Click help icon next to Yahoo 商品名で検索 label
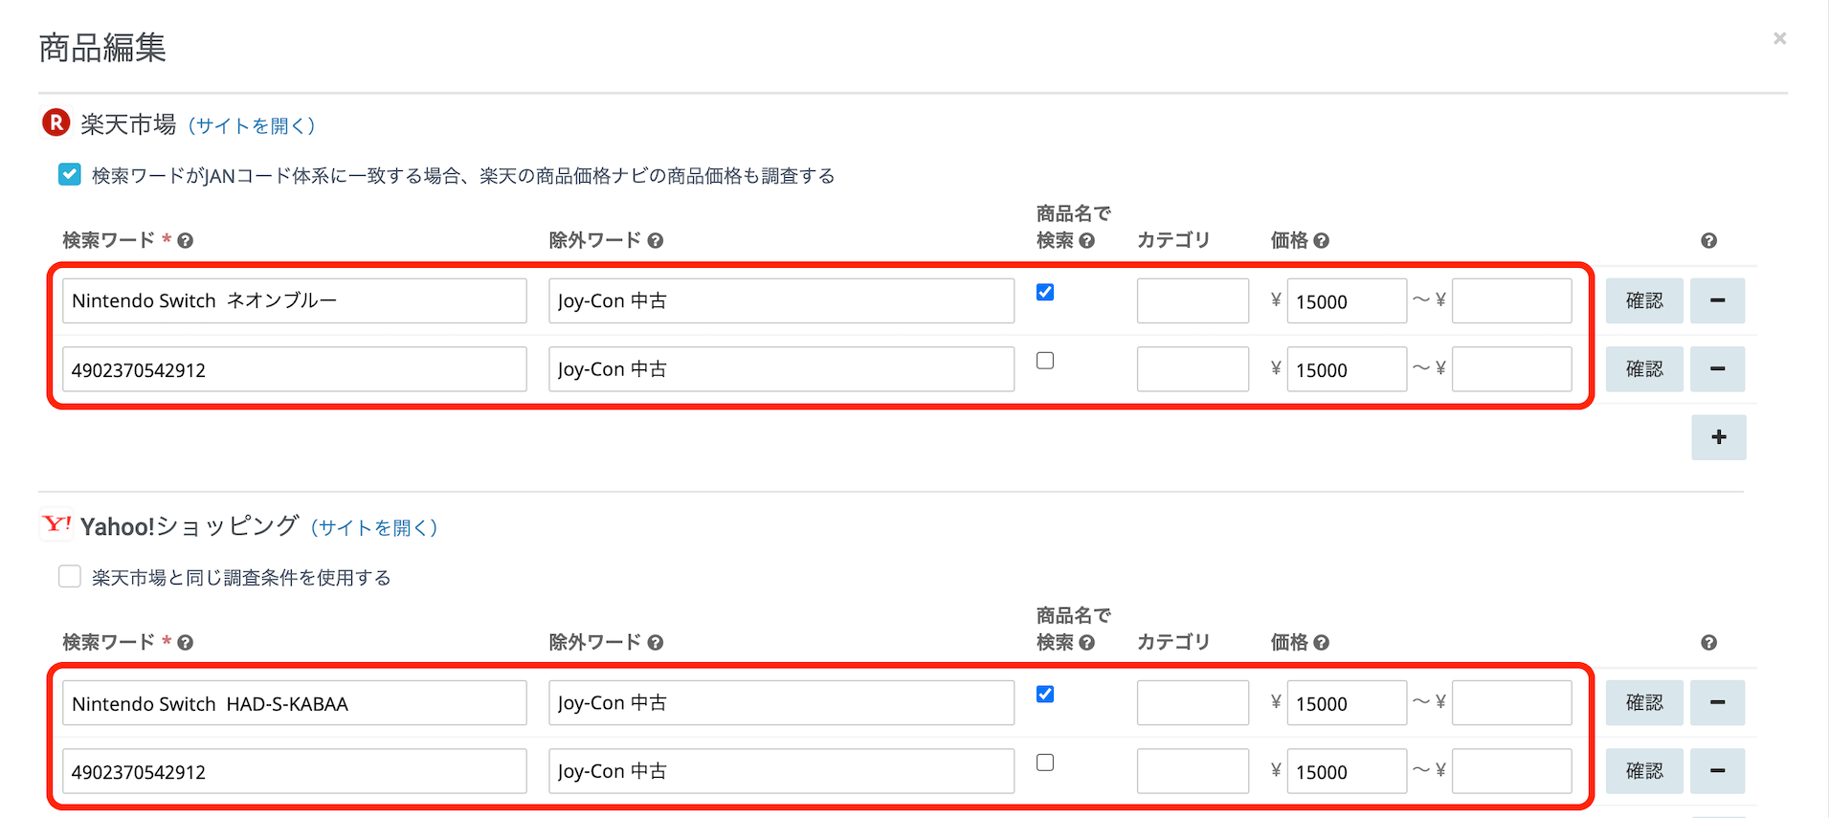Viewport: 1829px width, 818px height. [1087, 643]
